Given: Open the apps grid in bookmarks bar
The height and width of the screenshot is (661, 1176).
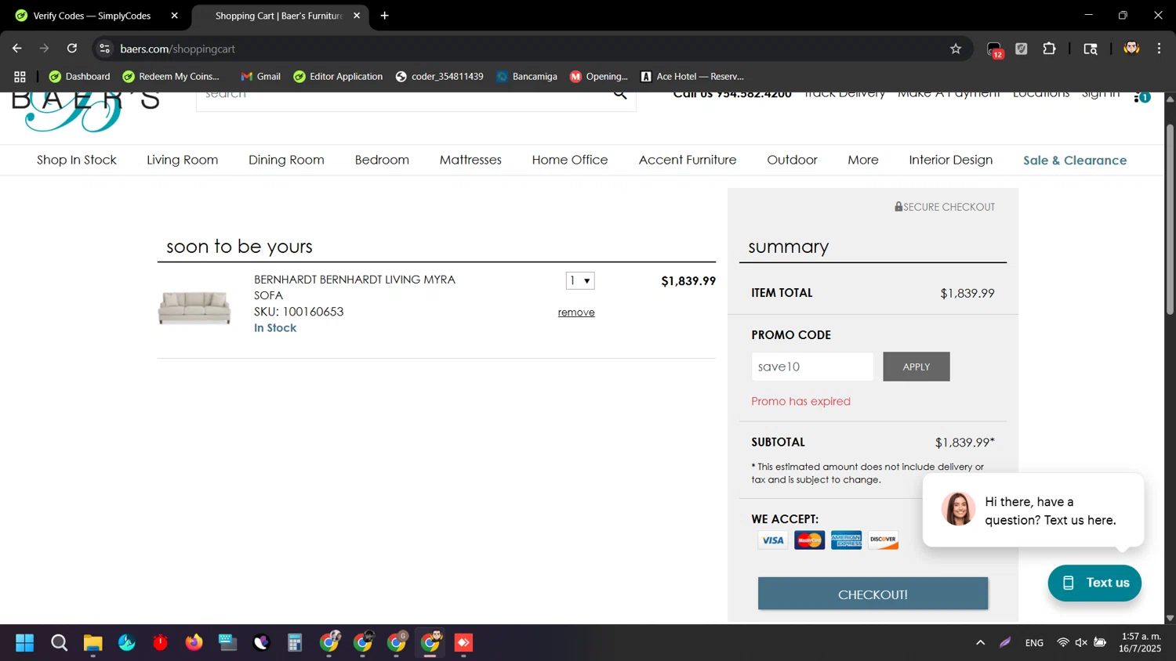Looking at the screenshot, I should (x=20, y=77).
